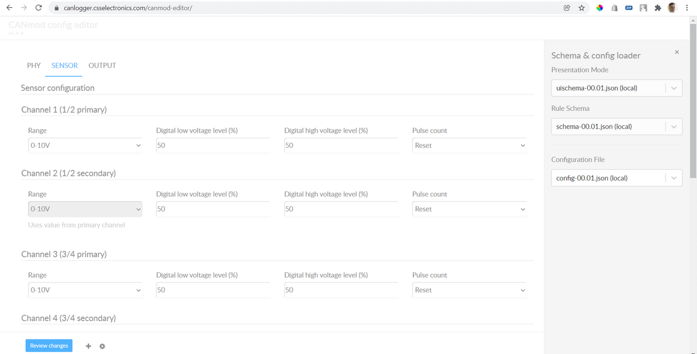Open Channel 1 Pulse count dropdown
Screen dimensions: 697x354
tap(469, 146)
